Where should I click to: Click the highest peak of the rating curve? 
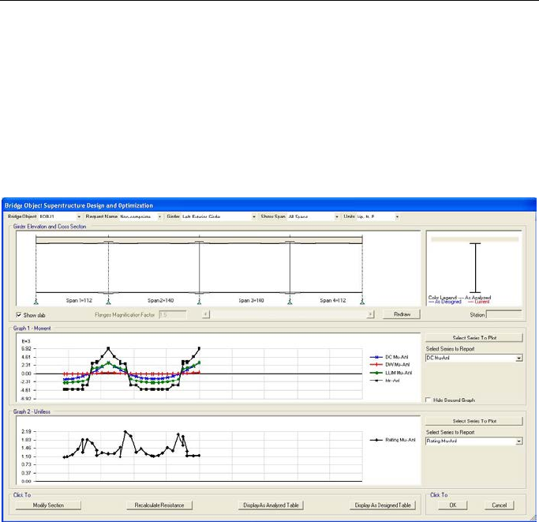(x=125, y=431)
